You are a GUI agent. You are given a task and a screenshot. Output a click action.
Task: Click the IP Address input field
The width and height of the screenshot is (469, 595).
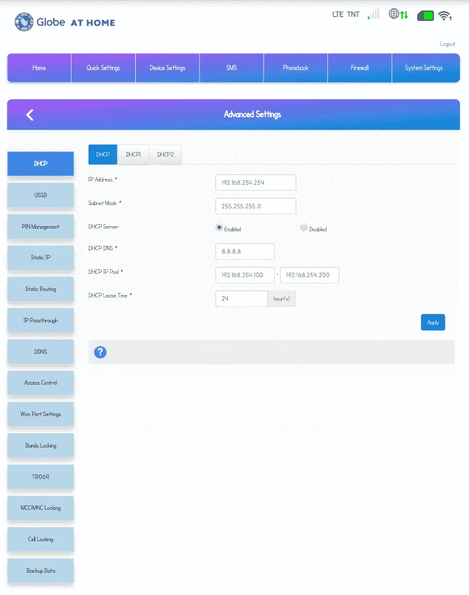[256, 183]
